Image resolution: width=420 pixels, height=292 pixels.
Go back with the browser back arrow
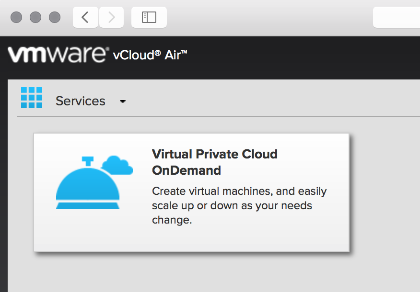coord(85,17)
